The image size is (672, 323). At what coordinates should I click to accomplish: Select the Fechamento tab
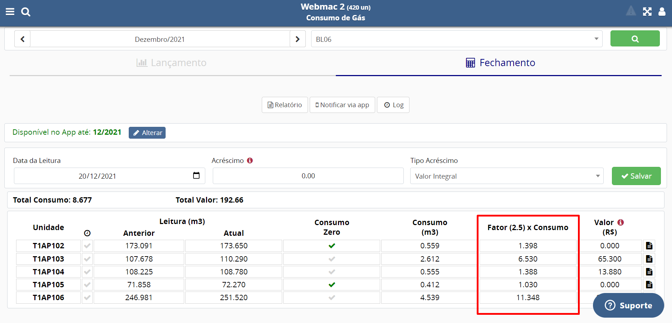(x=500, y=63)
